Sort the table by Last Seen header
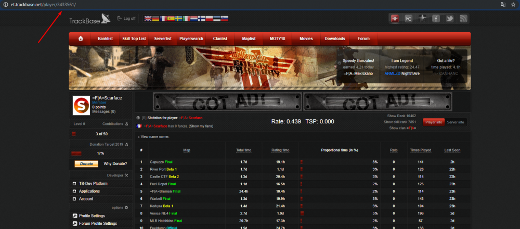This screenshot has height=229, width=520. (x=452, y=150)
